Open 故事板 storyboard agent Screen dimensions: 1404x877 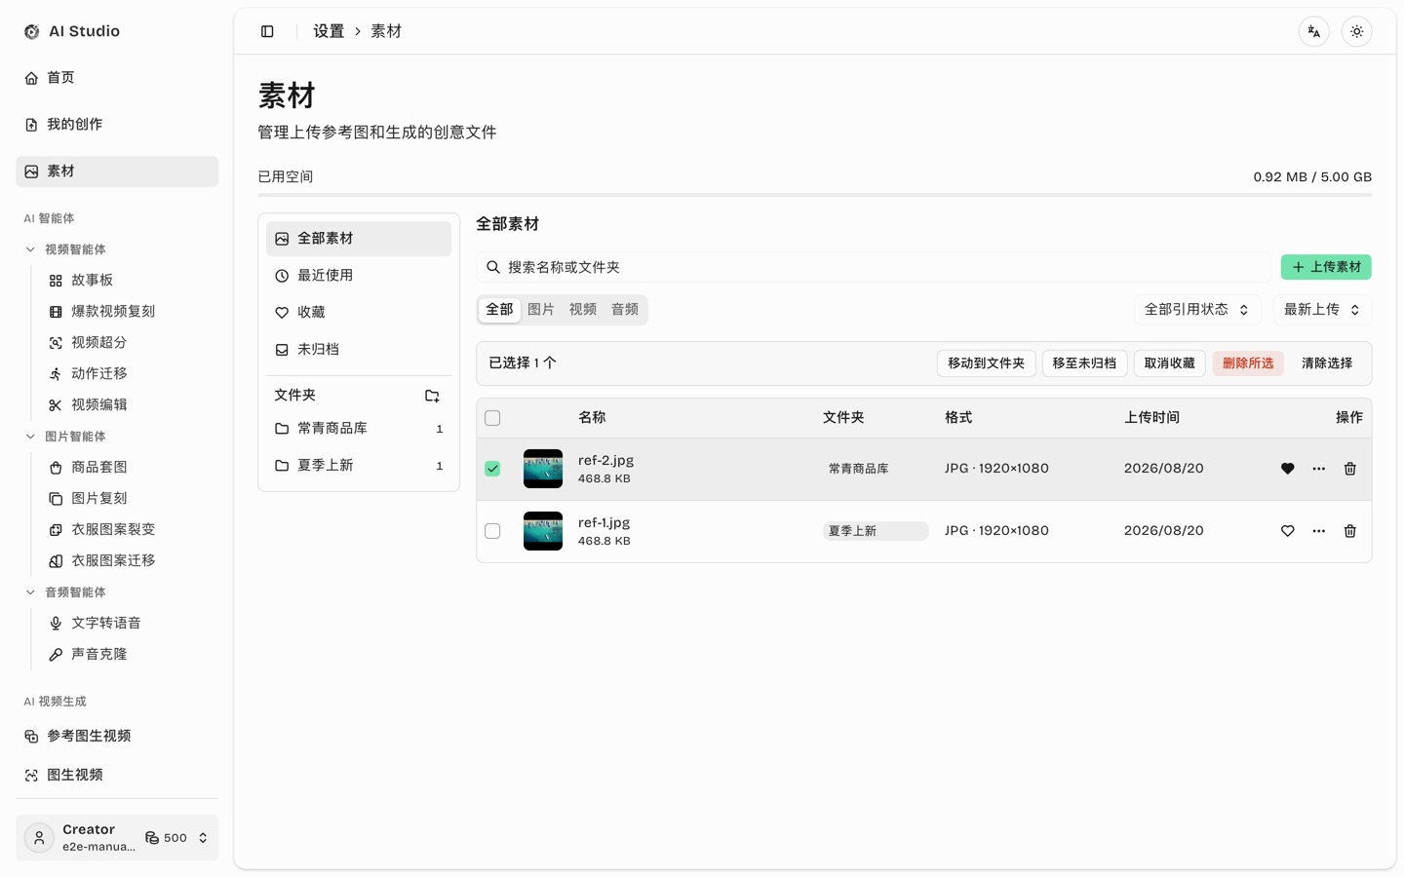(129, 281)
